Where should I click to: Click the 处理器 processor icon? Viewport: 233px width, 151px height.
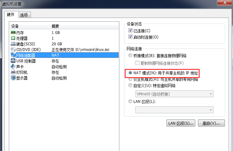click(x=13, y=38)
